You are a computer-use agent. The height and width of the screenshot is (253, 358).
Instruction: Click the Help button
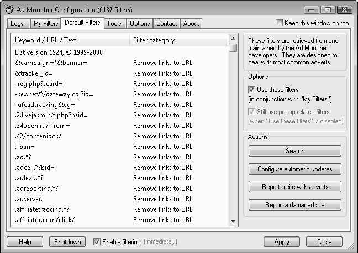[25, 241]
